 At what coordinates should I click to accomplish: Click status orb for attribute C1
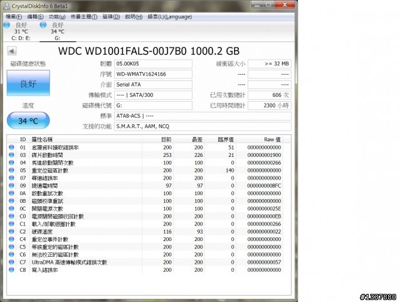[11, 224]
